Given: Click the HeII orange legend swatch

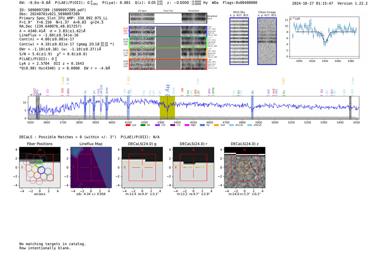Looking at the screenshot, I should (216, 125).
